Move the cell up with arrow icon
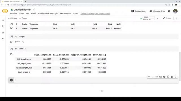This screenshot has height=101, width=181. [x=149, y=77]
